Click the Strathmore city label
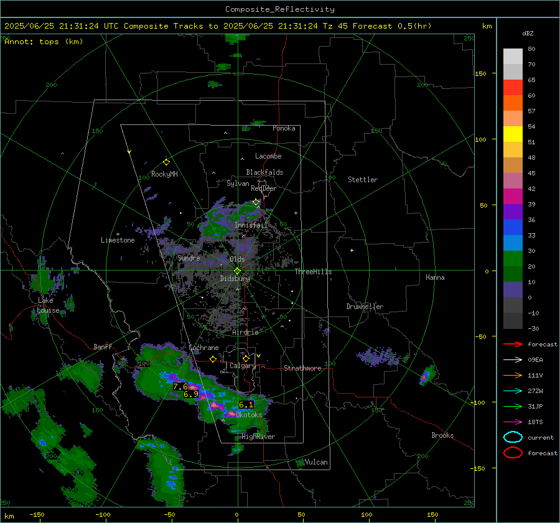The height and width of the screenshot is (523, 560). tap(302, 368)
